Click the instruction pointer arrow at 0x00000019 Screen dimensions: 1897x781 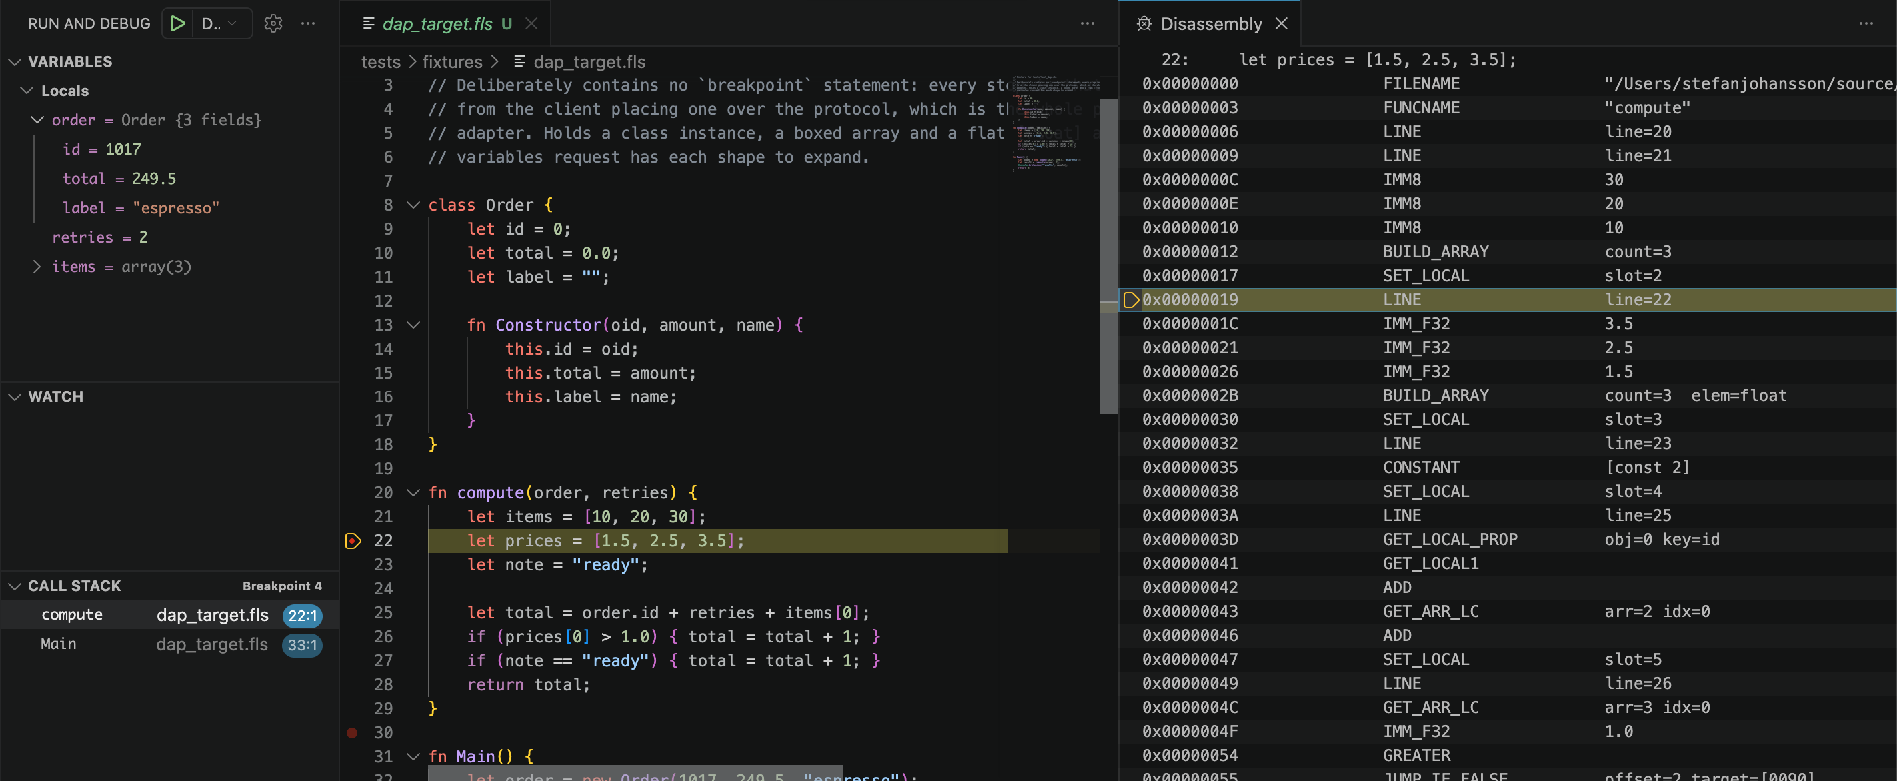pos(1130,300)
